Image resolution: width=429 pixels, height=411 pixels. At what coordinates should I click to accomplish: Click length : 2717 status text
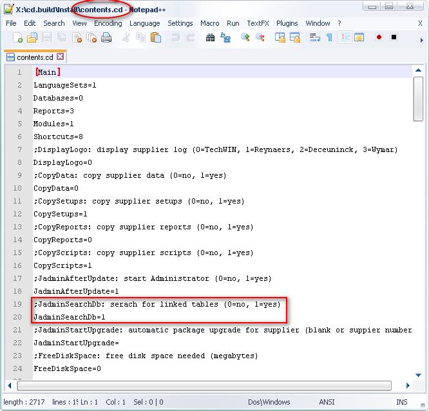pyautogui.click(x=24, y=402)
